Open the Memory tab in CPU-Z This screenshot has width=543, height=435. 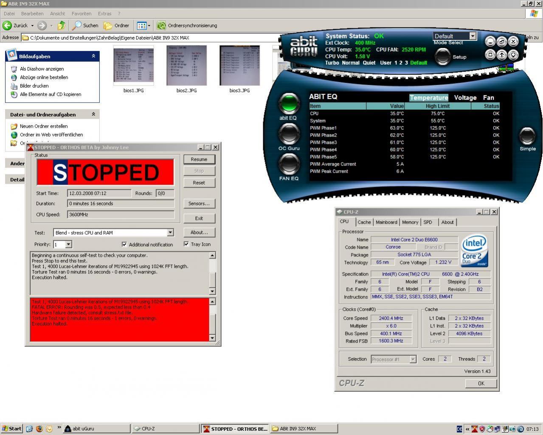tap(410, 222)
